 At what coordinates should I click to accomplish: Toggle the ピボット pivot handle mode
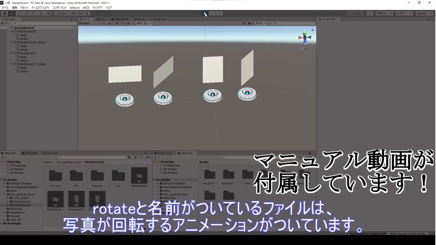[61, 13]
